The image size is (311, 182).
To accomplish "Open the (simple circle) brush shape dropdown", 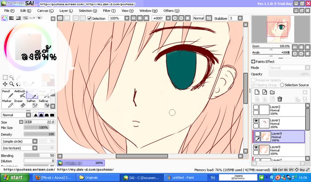I will (35, 141).
